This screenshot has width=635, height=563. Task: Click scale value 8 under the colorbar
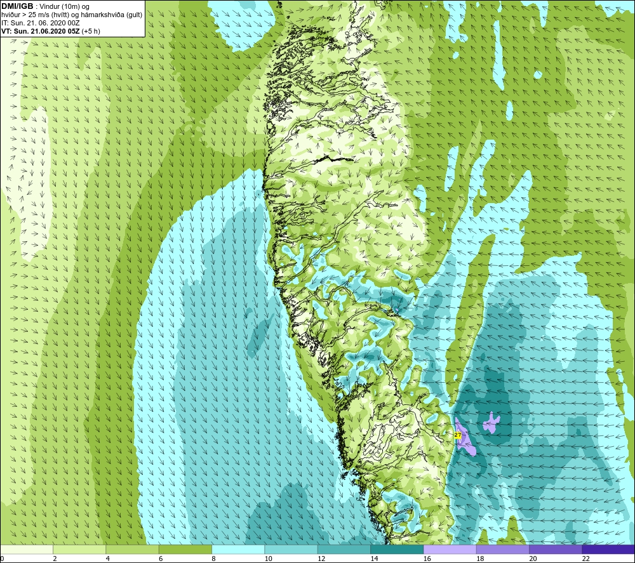[213, 559]
